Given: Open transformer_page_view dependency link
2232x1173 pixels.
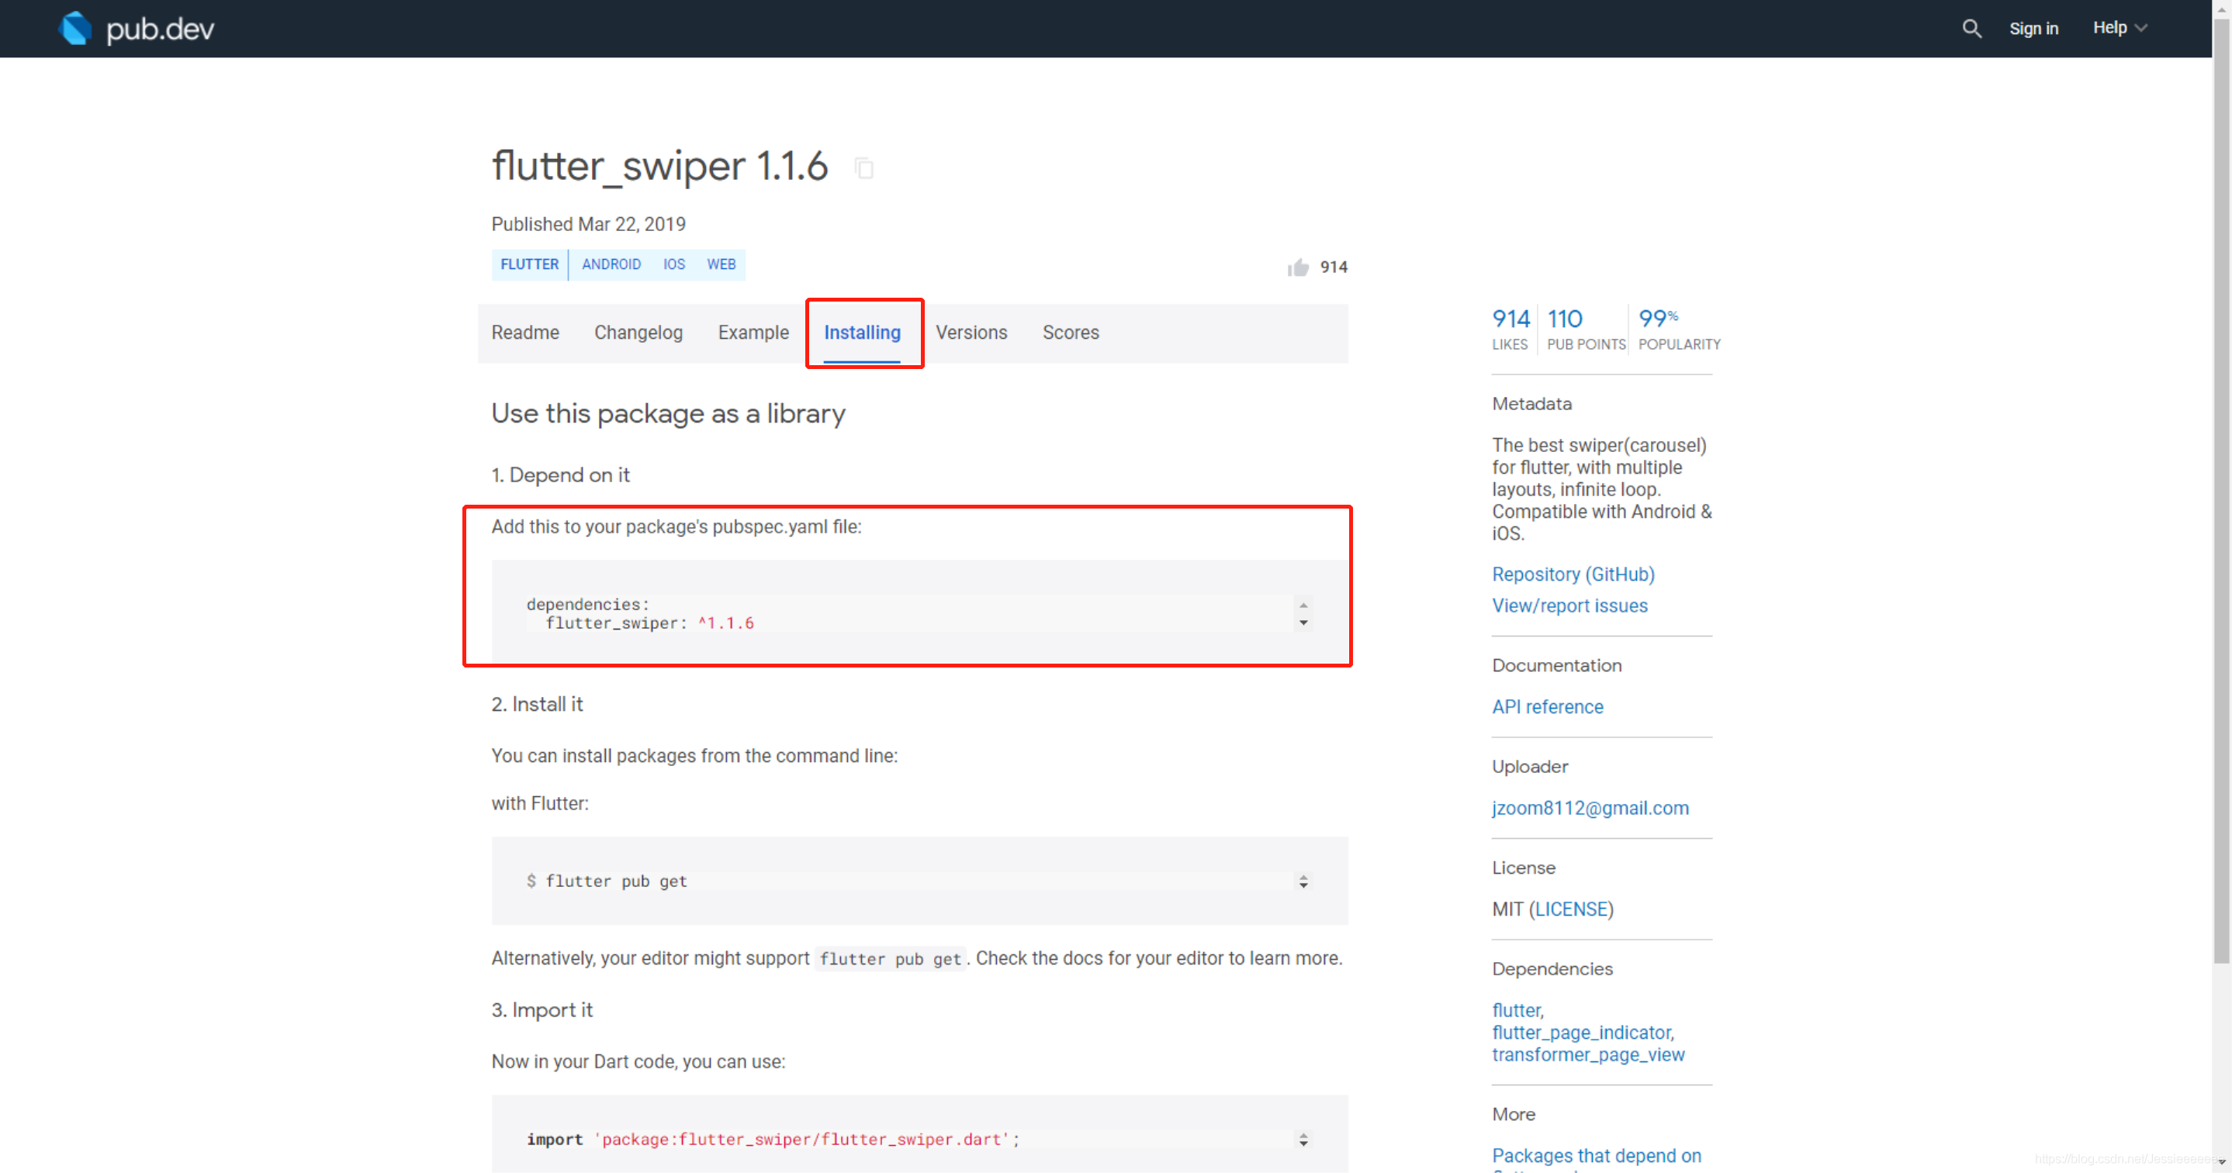Looking at the screenshot, I should (x=1587, y=1054).
